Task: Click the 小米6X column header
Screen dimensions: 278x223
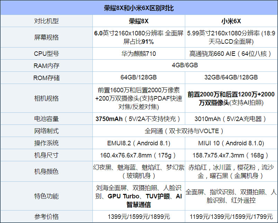Action: click(231, 21)
